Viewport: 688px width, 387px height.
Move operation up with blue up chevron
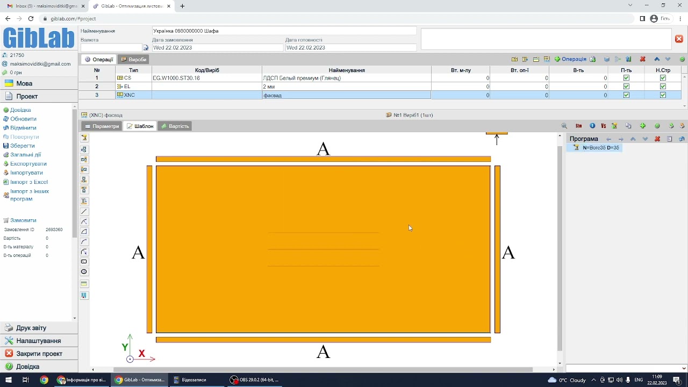657,59
